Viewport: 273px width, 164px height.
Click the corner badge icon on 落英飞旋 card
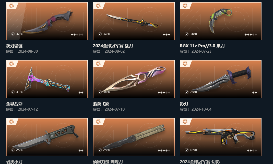98,64
